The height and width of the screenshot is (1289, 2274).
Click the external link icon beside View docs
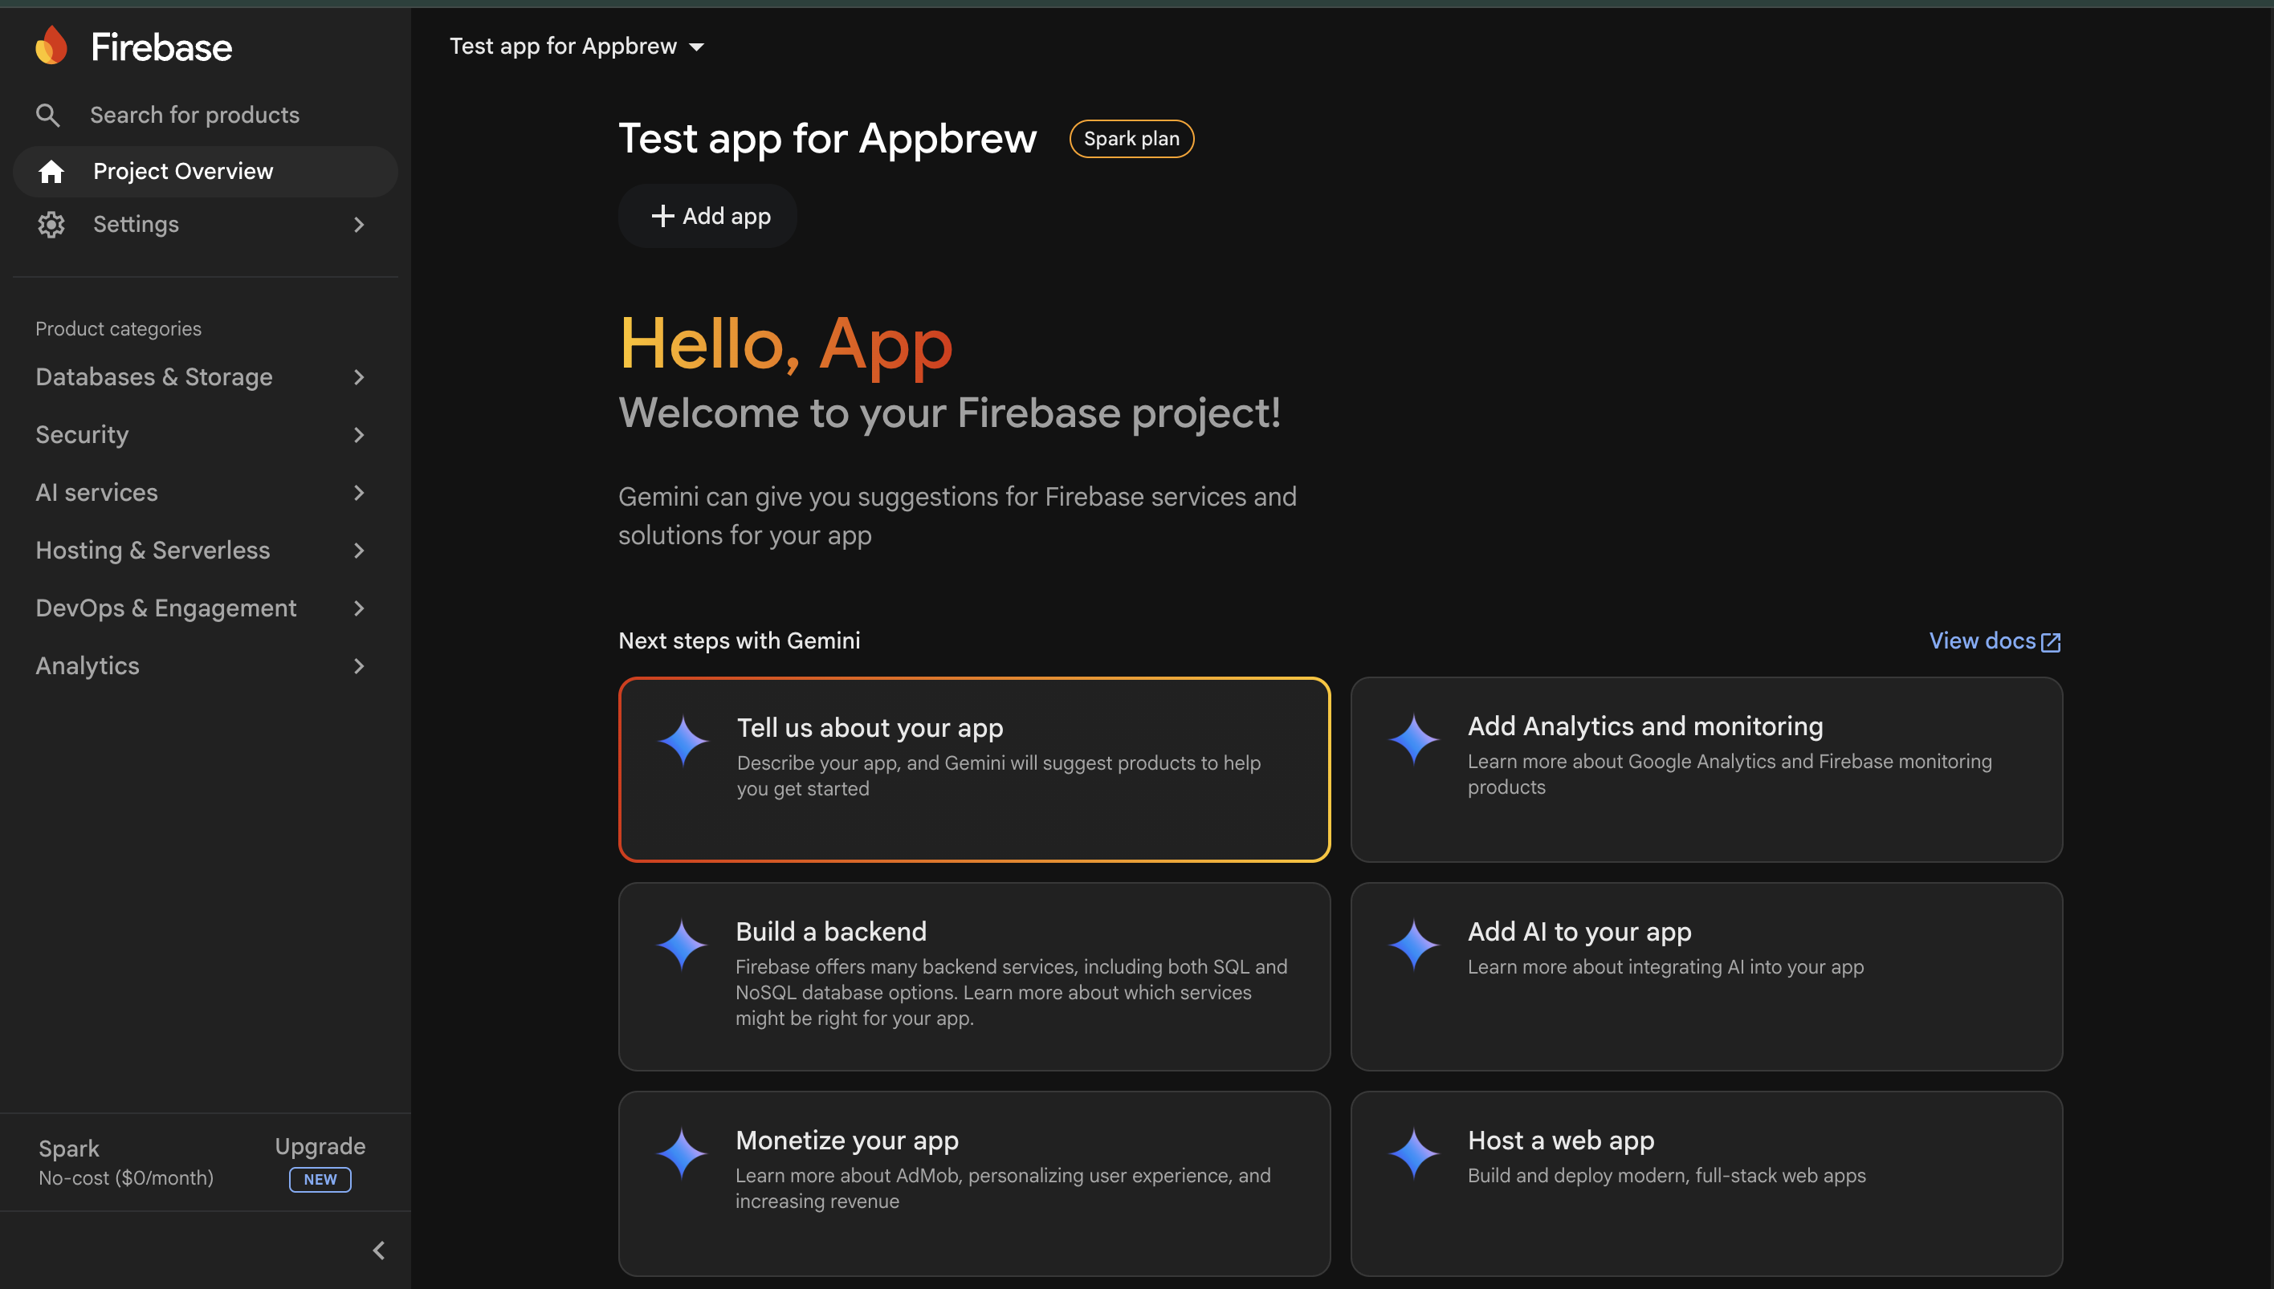tap(2051, 642)
